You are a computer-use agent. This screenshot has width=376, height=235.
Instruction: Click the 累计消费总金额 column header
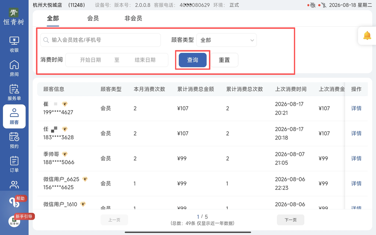[x=196, y=89]
